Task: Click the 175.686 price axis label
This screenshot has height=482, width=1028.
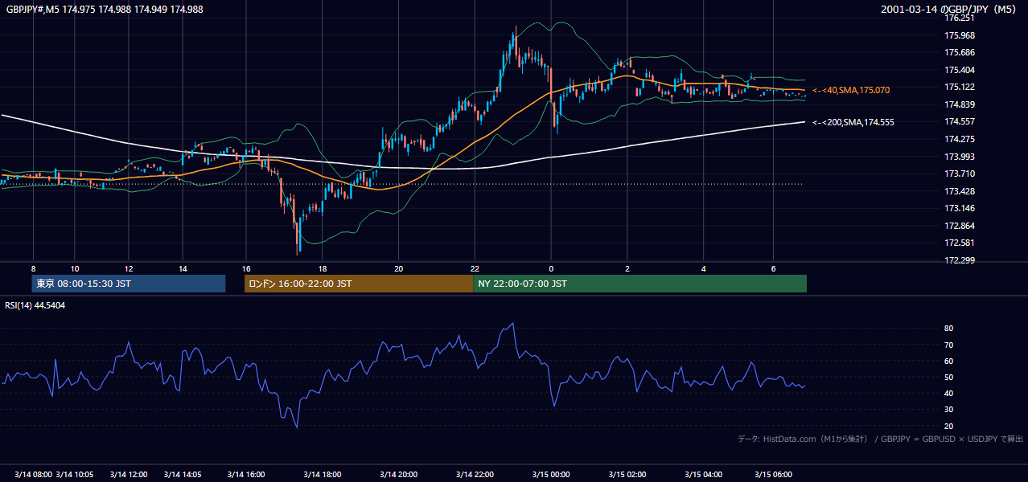Action: point(959,52)
